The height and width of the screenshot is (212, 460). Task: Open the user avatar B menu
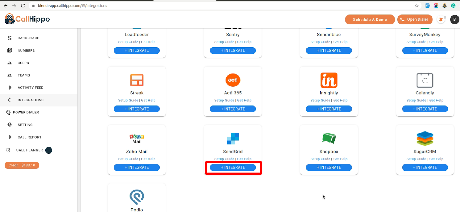(455, 19)
